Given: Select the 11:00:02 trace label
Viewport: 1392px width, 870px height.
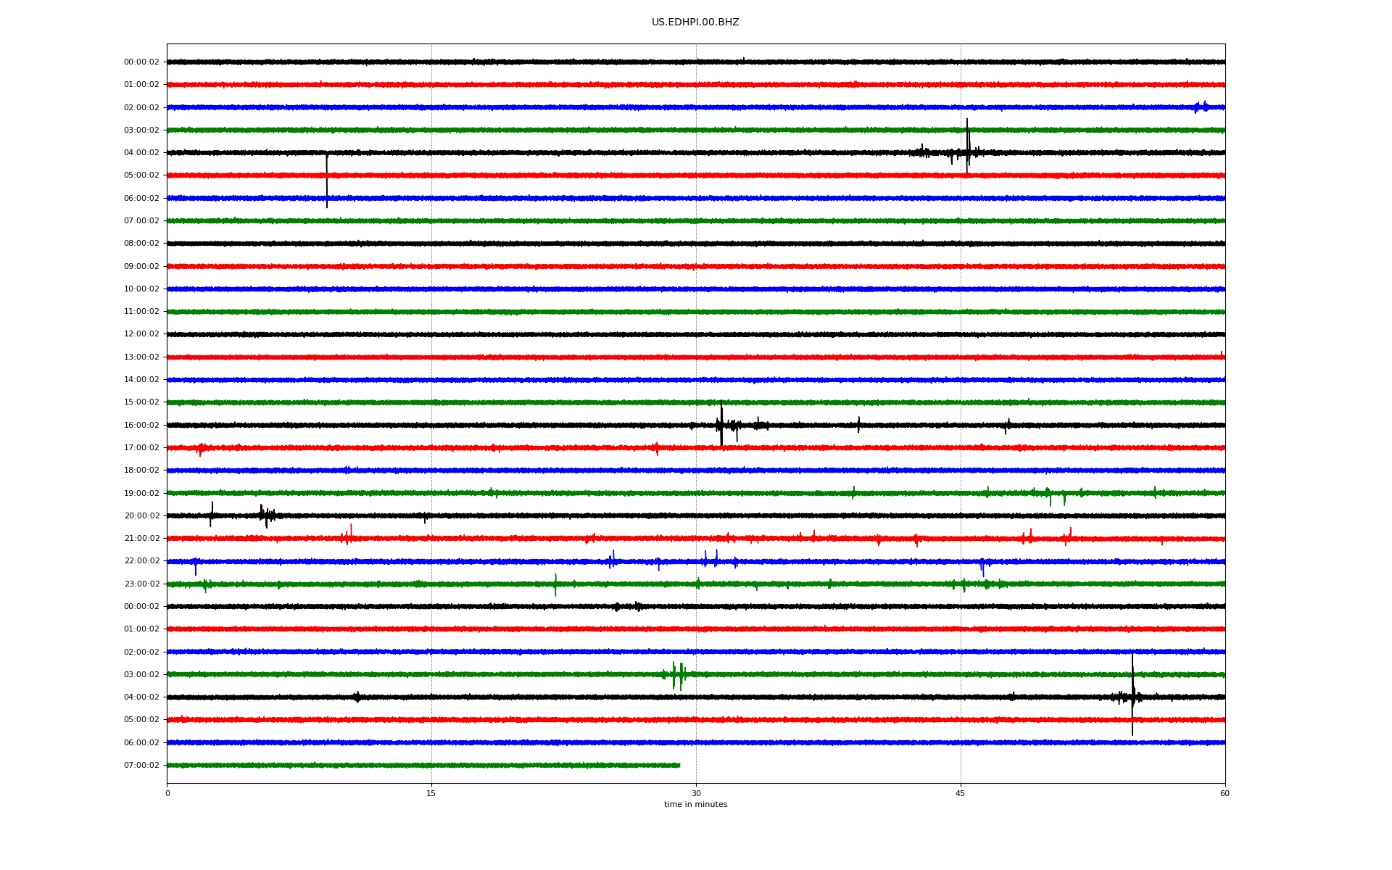Looking at the screenshot, I should click(141, 312).
